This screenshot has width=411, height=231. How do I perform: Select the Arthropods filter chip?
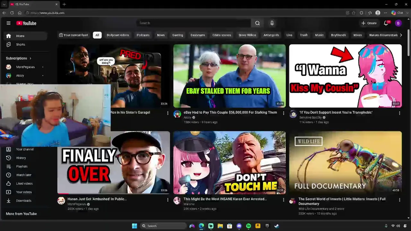tap(271, 35)
